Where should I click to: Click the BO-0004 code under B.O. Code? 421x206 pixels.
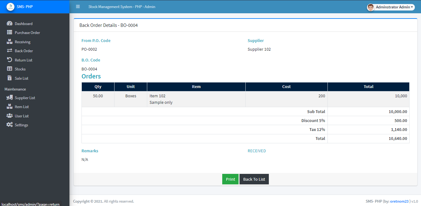tap(89, 69)
